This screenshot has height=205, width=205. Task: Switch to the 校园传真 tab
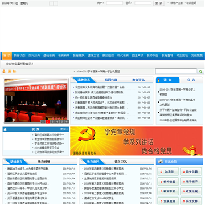(111, 80)
